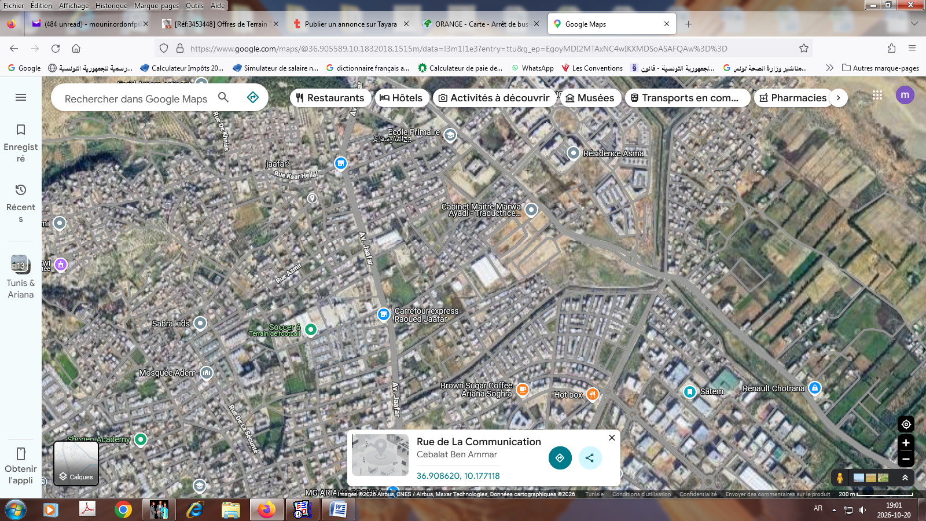Reload the page in Firefox
This screenshot has width=926, height=521.
click(56, 48)
